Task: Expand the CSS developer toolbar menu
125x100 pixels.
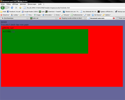Action: [x=22, y=15]
